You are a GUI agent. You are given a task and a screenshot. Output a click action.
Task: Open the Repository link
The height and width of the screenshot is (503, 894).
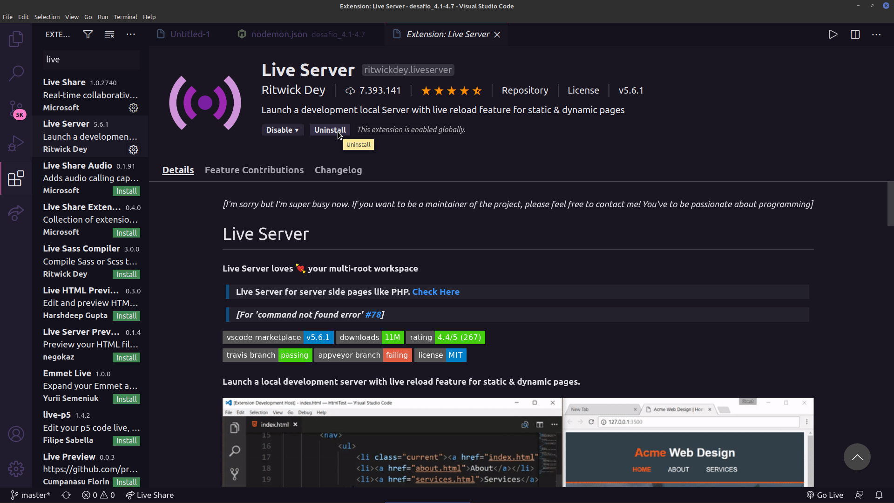click(525, 90)
